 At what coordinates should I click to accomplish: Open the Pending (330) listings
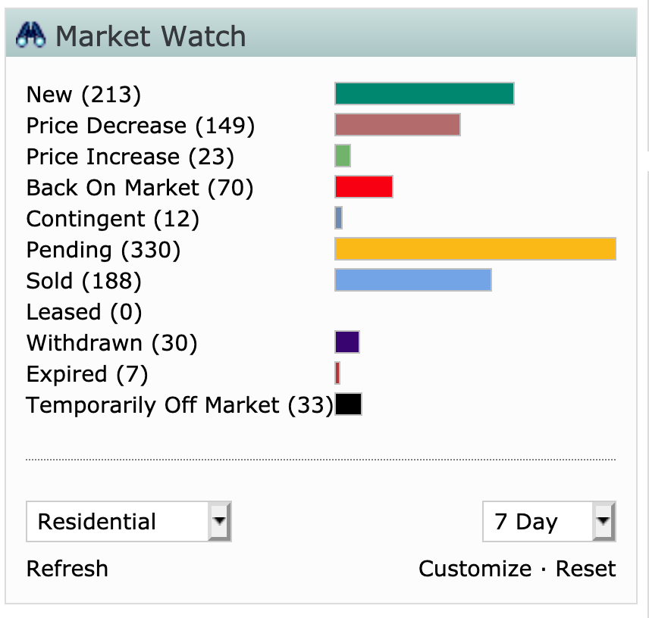coord(103,250)
